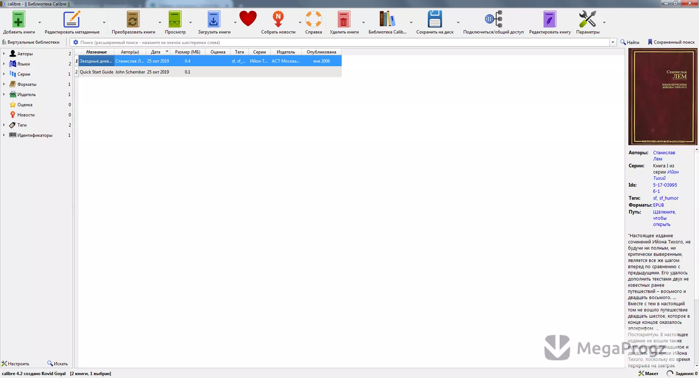Sort by Издатель column header

tap(286, 52)
